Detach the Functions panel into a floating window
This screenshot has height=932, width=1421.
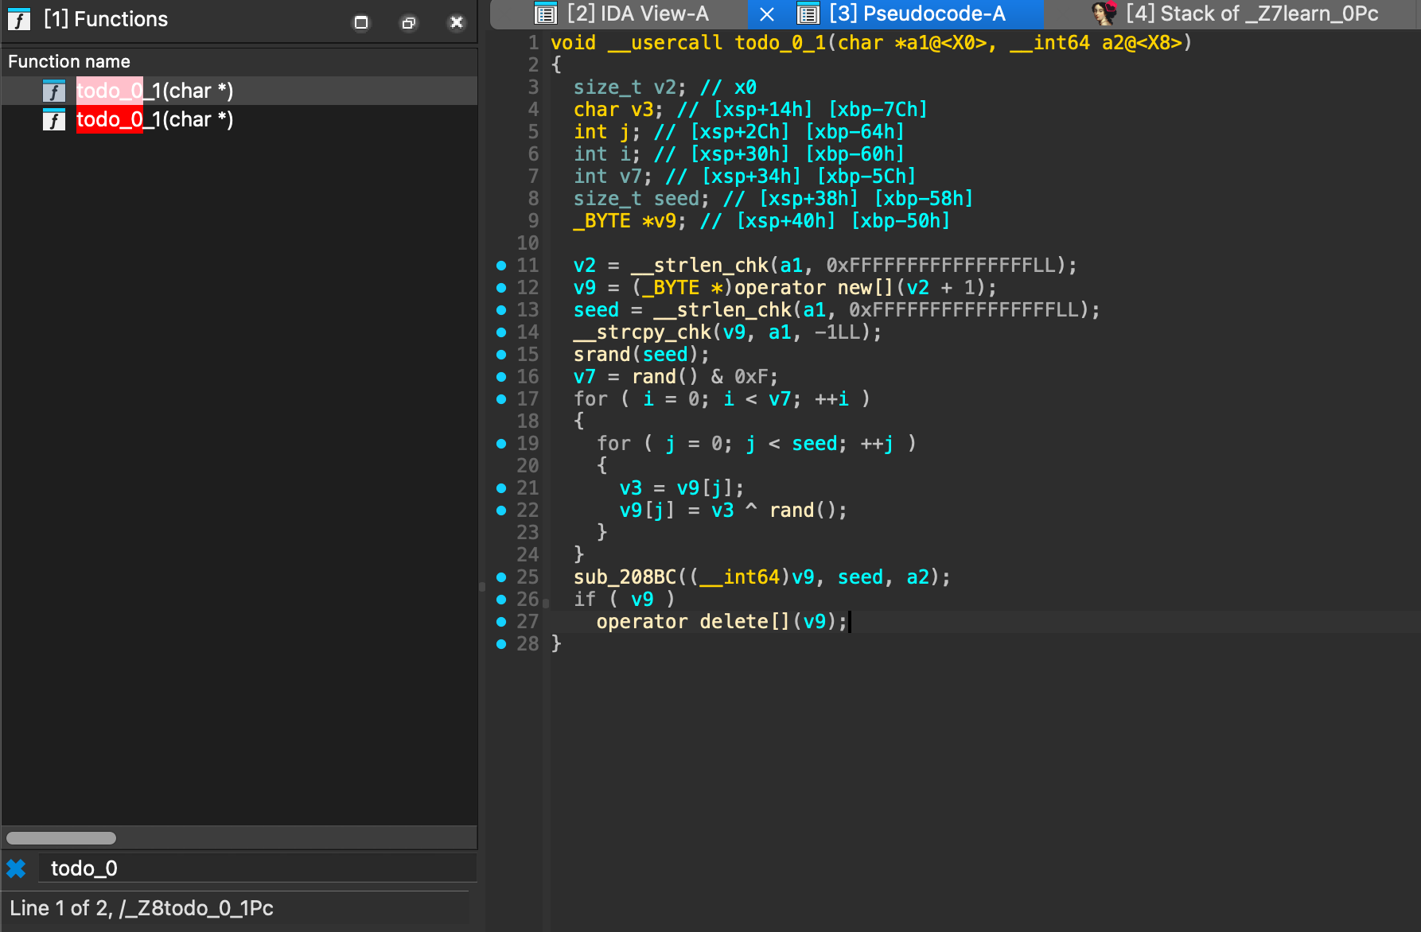tap(409, 22)
